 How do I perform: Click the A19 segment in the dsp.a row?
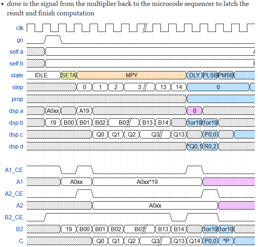84,111
